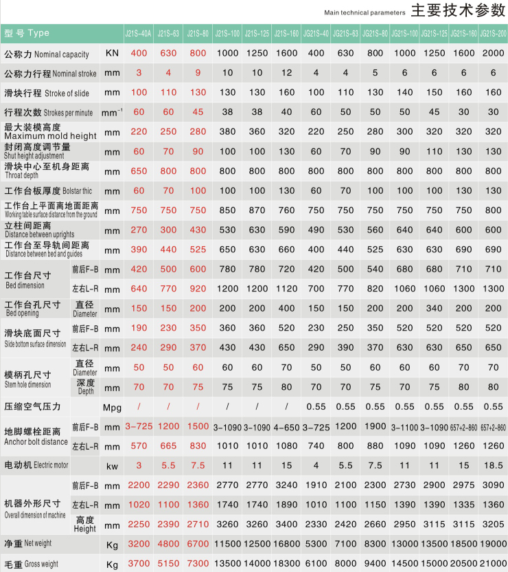The image size is (508, 572).
Task: Select the JG21S-100 column header
Action: (x=404, y=34)
